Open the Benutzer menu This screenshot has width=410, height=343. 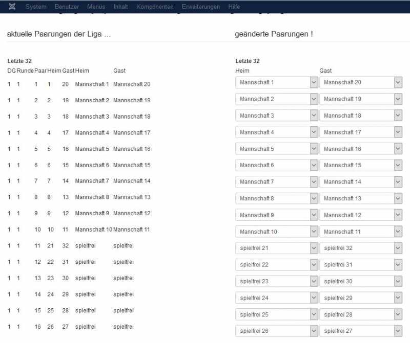67,7
